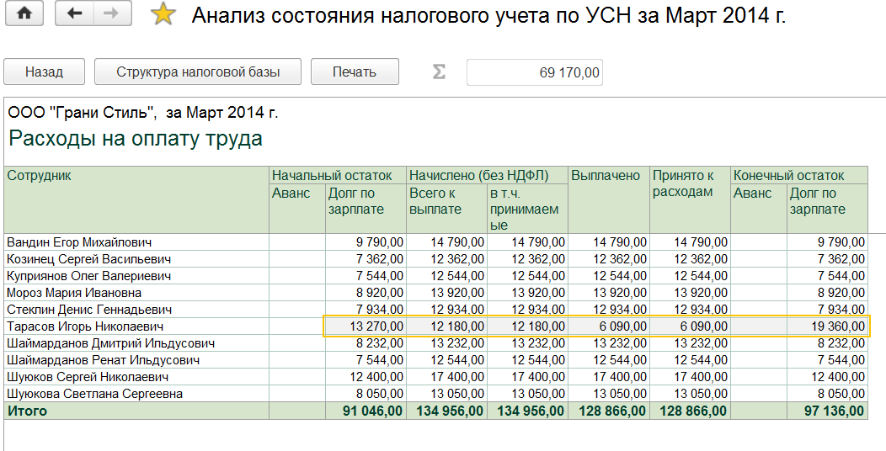Go back using the left arrow

pos(74,14)
